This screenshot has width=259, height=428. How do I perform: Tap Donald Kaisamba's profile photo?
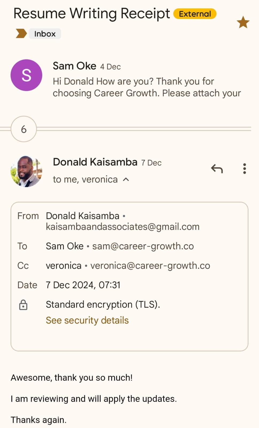pos(26,171)
